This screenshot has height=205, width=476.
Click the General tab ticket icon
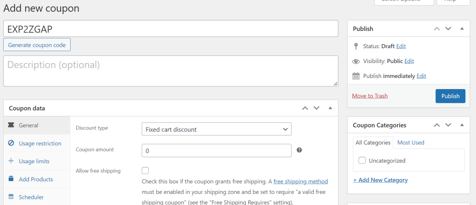tap(11, 125)
